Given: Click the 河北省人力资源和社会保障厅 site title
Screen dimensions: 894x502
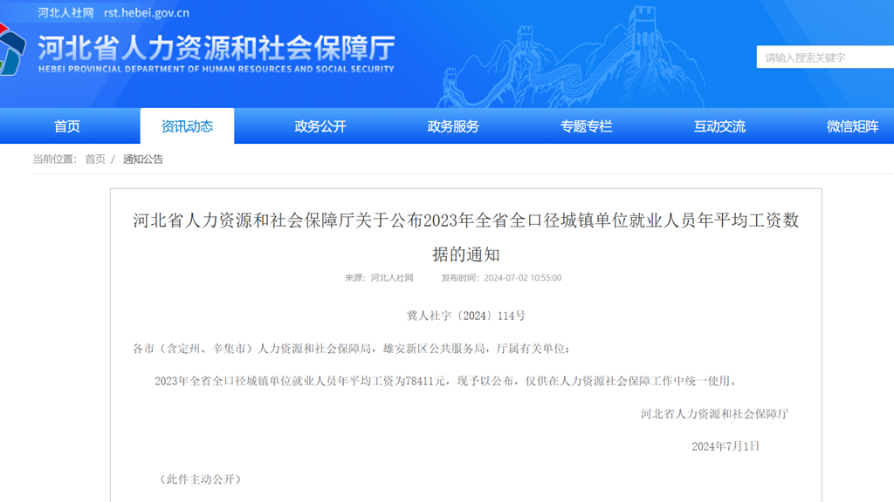Looking at the screenshot, I should pos(217,48).
